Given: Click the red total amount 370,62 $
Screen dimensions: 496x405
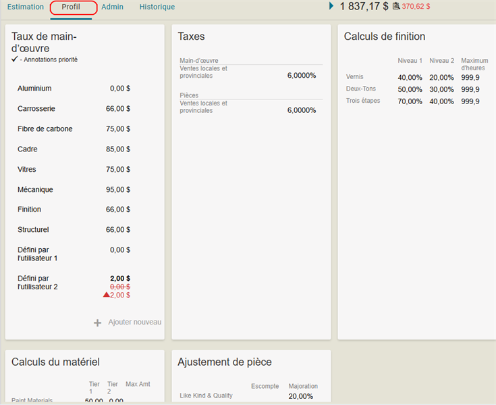Looking at the screenshot, I should point(416,7).
